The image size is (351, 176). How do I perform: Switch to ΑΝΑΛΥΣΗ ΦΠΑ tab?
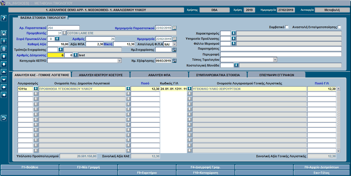[x=159, y=75]
